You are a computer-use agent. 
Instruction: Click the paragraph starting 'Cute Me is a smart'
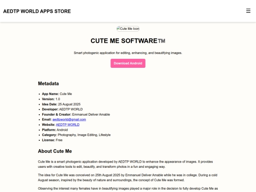coord(125,164)
